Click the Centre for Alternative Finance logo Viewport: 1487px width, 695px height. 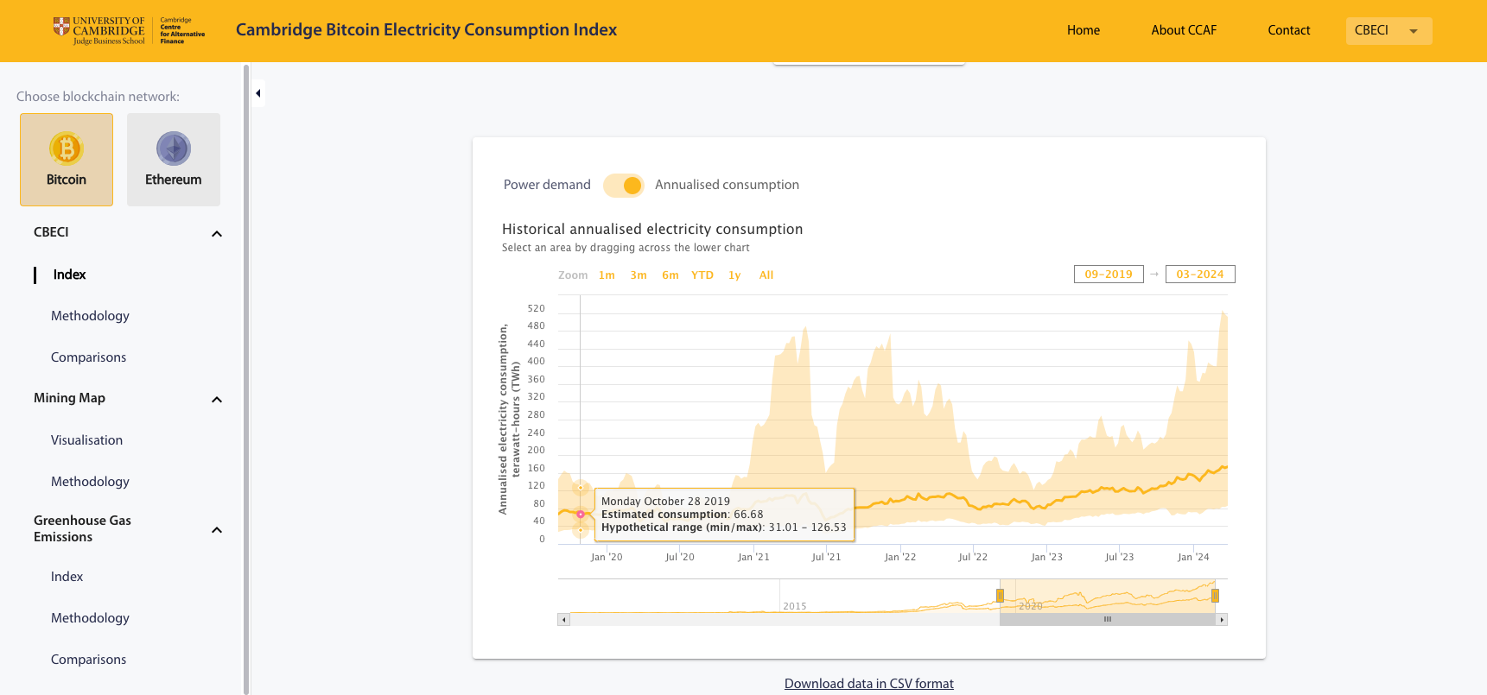point(182,30)
